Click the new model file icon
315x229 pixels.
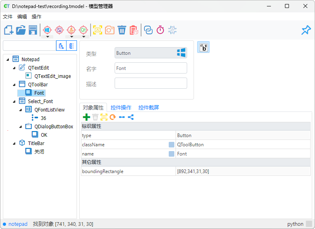[9, 30]
